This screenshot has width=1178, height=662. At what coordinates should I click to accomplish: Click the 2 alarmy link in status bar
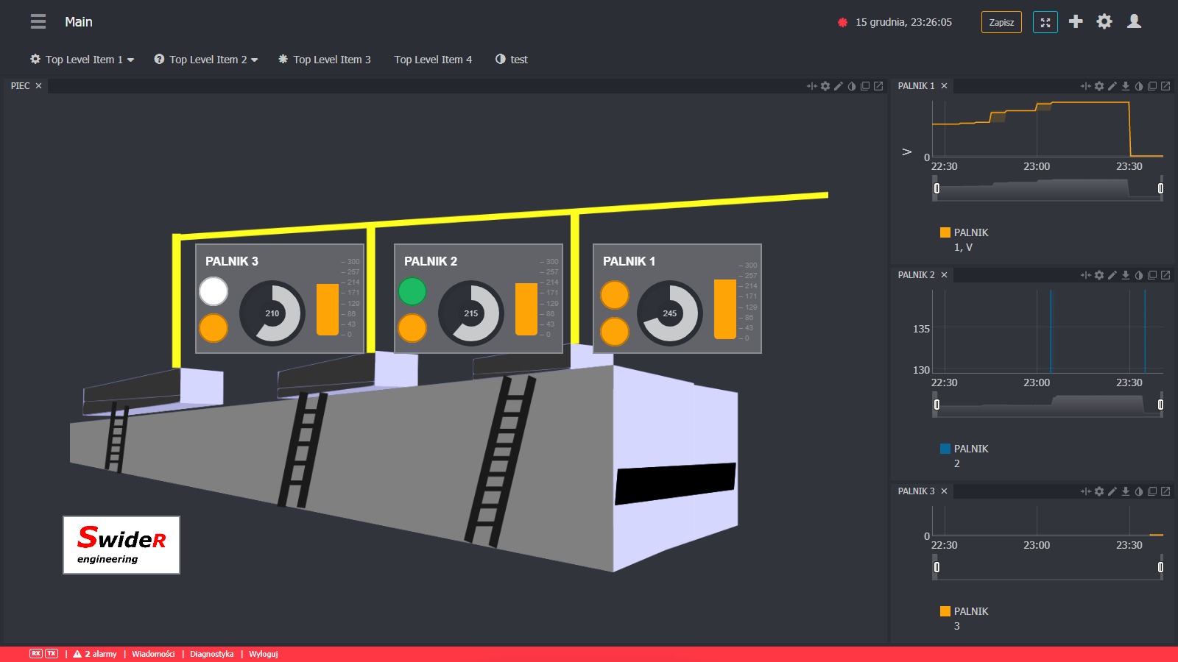coord(95,654)
